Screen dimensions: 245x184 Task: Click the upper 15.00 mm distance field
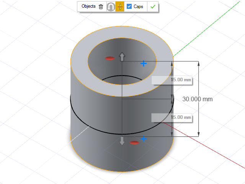pos(172,80)
